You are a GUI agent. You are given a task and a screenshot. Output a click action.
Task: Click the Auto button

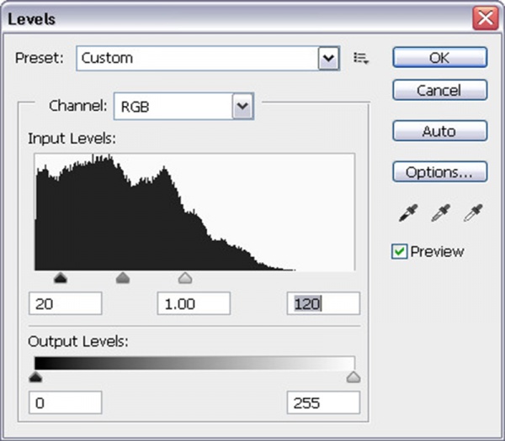coord(440,131)
